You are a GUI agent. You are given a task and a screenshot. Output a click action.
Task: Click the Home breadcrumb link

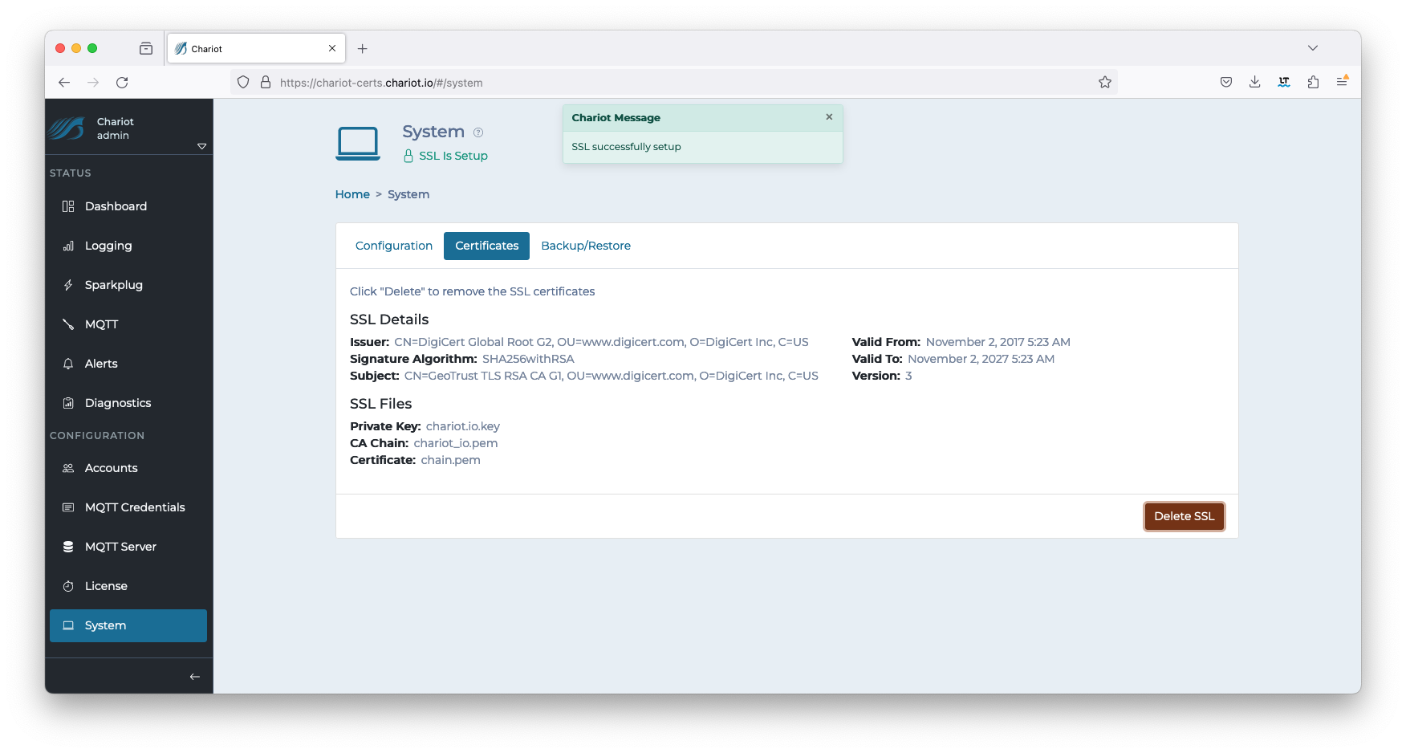[352, 194]
